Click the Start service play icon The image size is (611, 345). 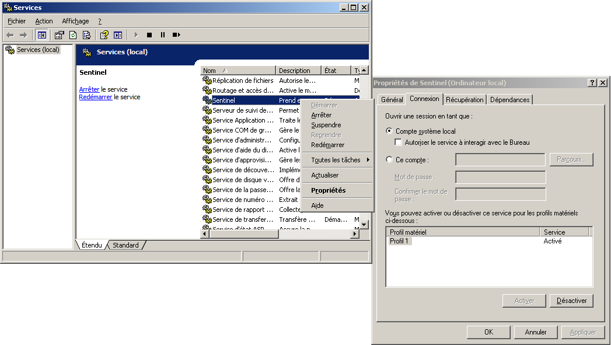coord(136,35)
